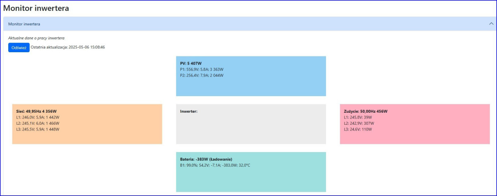Select the Bateria -383W (Ładowanie) heading
Image resolution: width=497 pixels, height=196 pixels.
click(x=206, y=159)
